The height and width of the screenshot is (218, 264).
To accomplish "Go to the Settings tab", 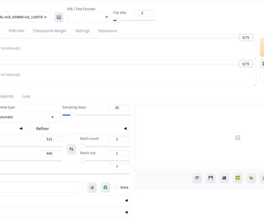I will click(x=82, y=31).
